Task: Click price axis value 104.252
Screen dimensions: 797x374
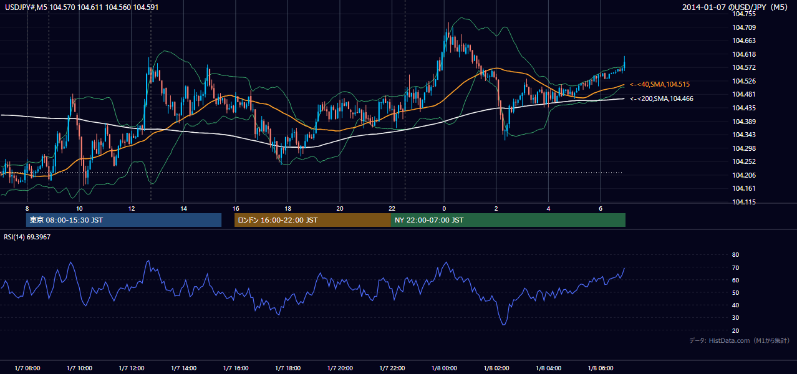Action: [745, 161]
